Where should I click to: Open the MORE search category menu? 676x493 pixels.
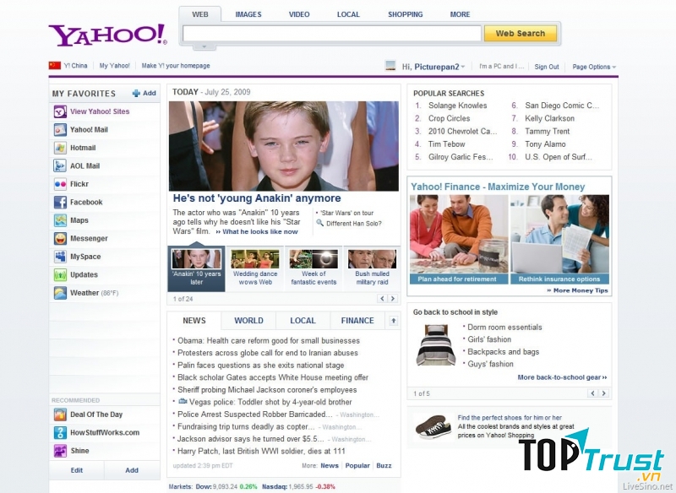[460, 14]
